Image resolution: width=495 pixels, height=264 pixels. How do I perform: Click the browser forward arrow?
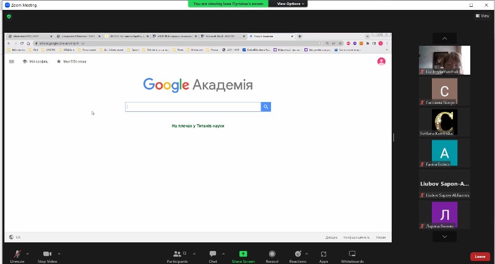tap(15, 43)
